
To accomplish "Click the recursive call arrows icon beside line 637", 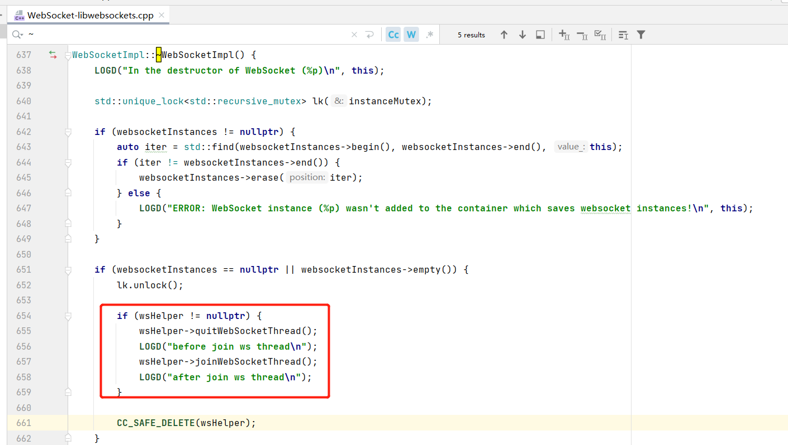I will coord(53,55).
